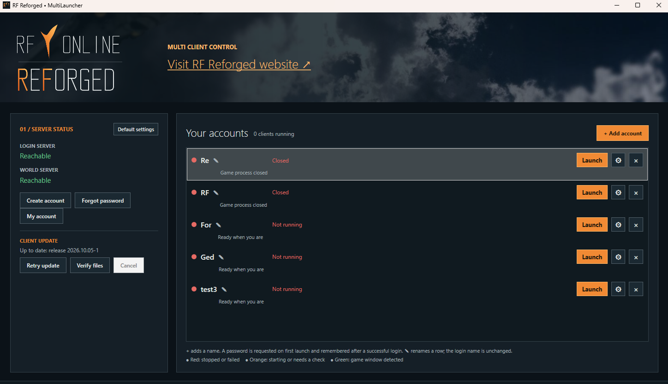The width and height of the screenshot is (668, 384).
Task: Open Default settings
Action: tap(136, 129)
